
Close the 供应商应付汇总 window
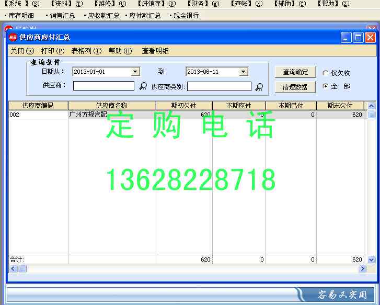(370, 38)
